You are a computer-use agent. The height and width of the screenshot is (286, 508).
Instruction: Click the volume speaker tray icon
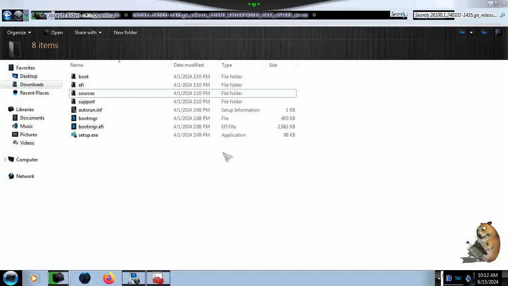468,278
